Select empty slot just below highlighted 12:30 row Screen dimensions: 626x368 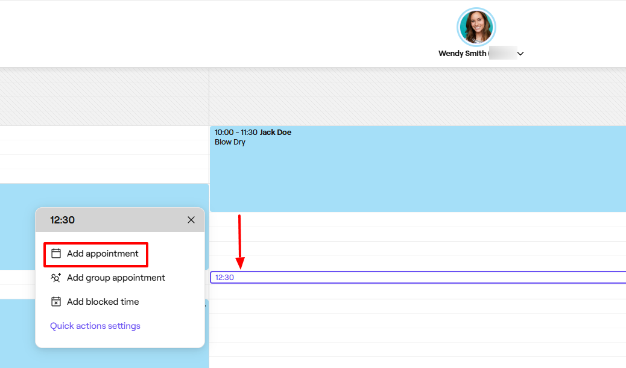pos(416,292)
